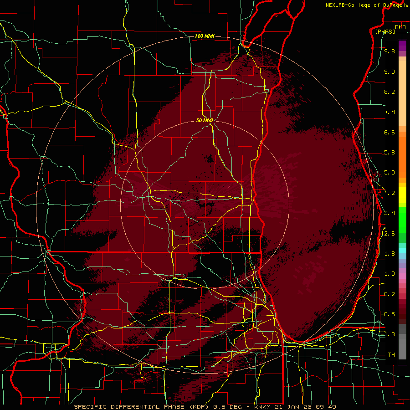Click the 3.4 scale label
Viewport: 410px width, 410px height.
[x=389, y=213]
